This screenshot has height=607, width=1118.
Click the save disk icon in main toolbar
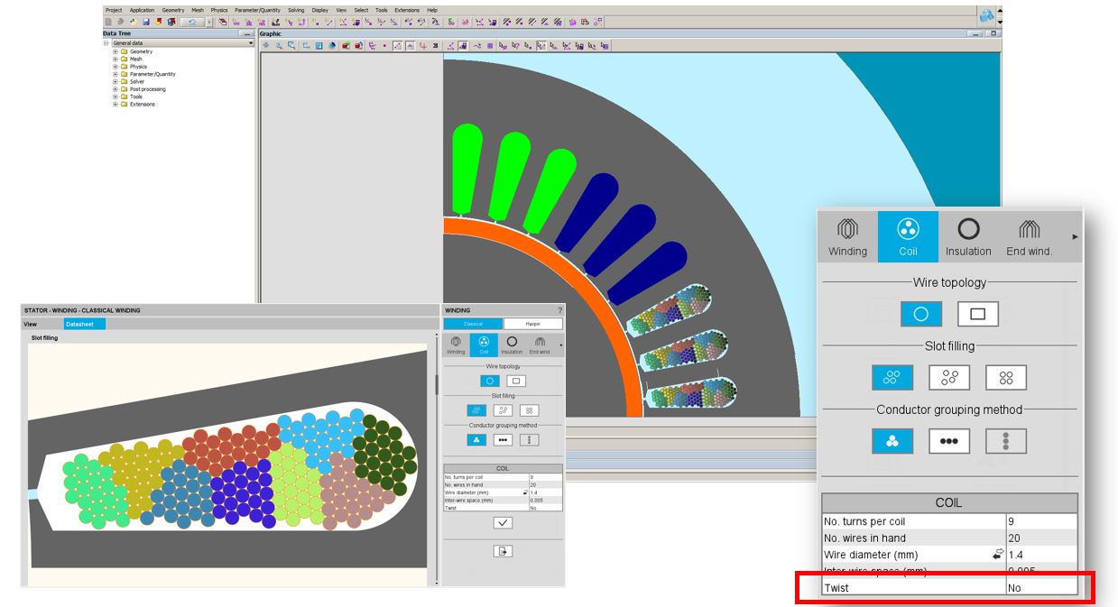(146, 22)
